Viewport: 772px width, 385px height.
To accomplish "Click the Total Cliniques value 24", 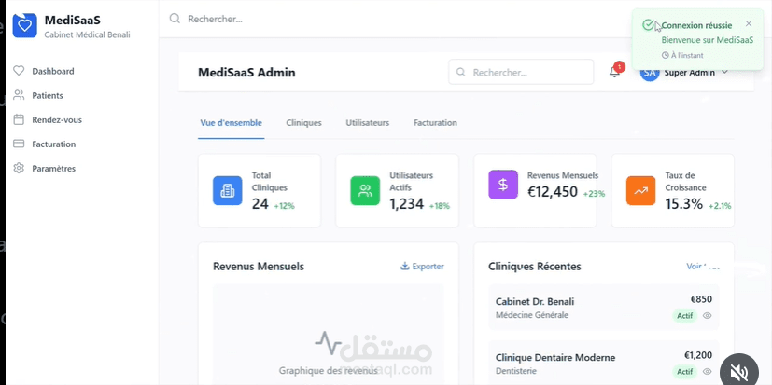I will (260, 203).
